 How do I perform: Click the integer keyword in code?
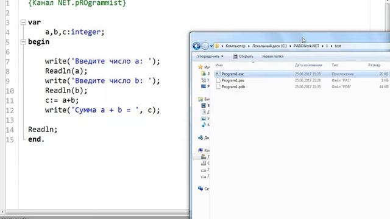tap(86, 32)
